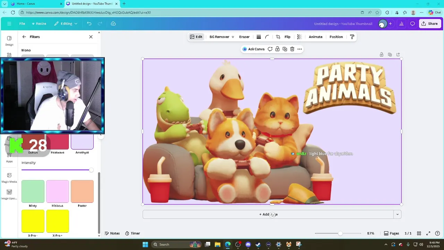Duplicate the page
The height and width of the screenshot is (250, 444).
pos(390,55)
